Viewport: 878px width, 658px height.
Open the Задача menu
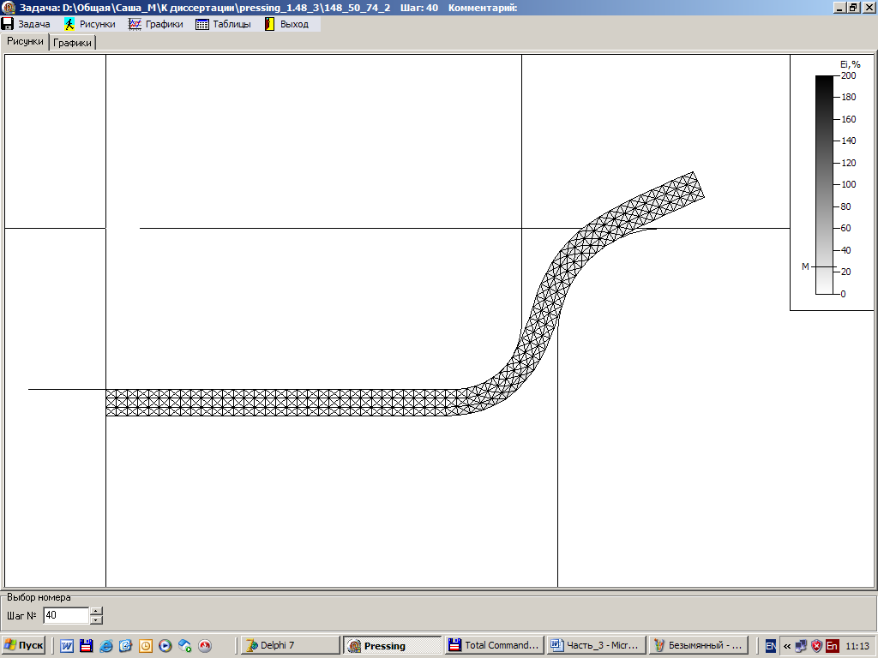[27, 24]
